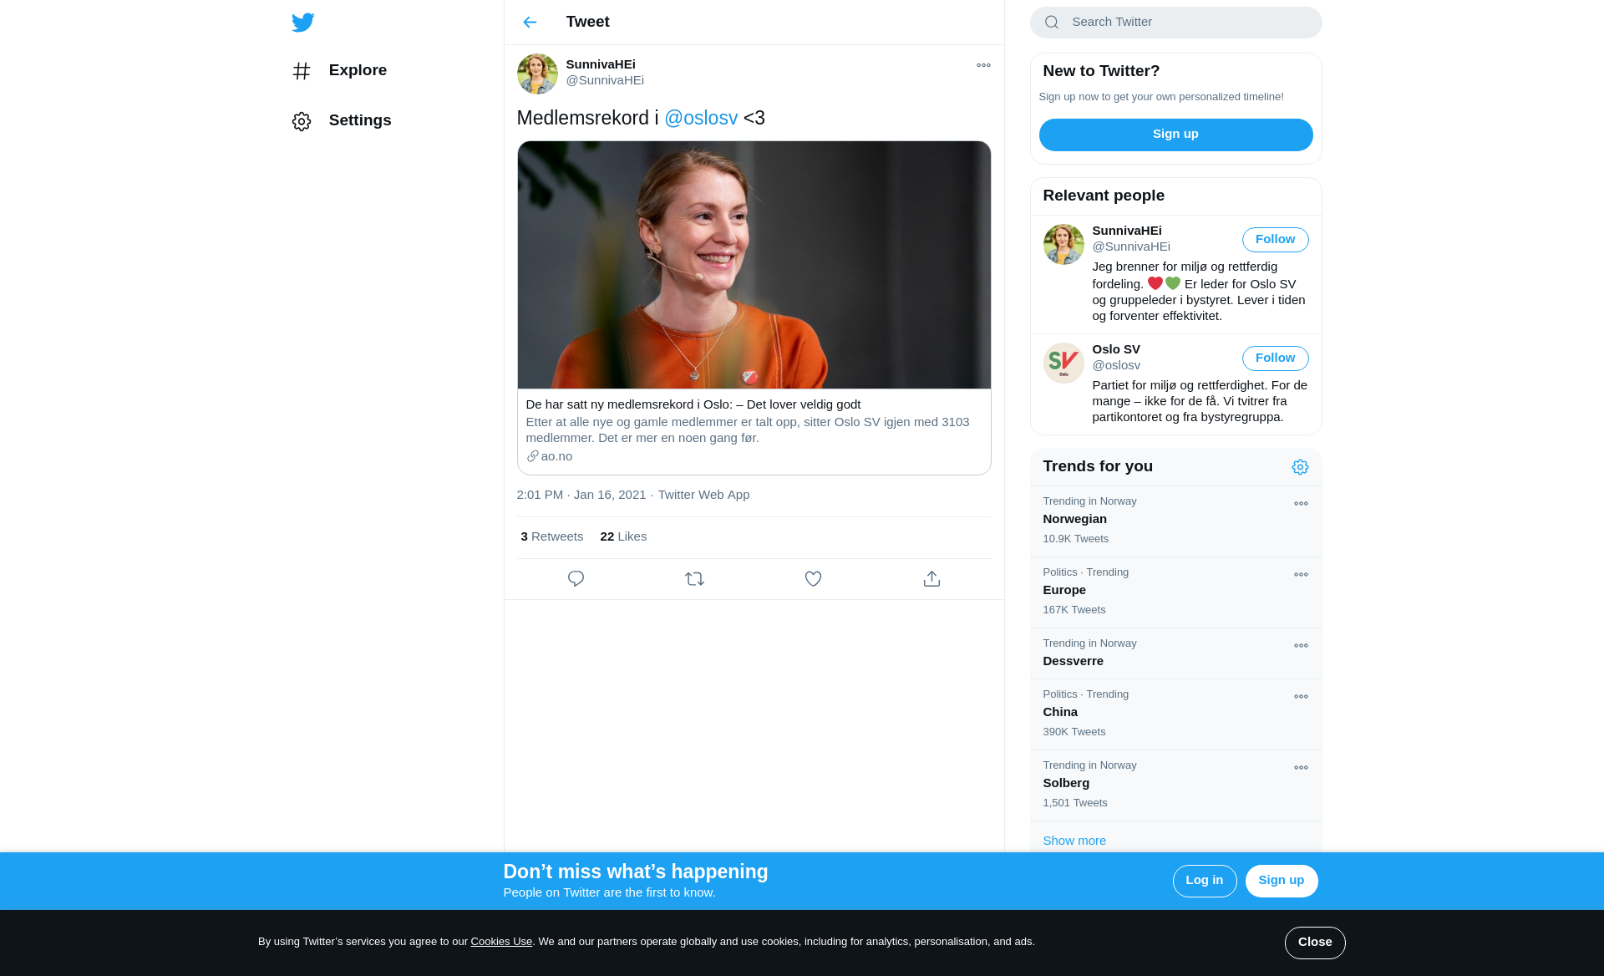The height and width of the screenshot is (976, 1604).
Task: Open the article preview image
Action: click(x=754, y=265)
